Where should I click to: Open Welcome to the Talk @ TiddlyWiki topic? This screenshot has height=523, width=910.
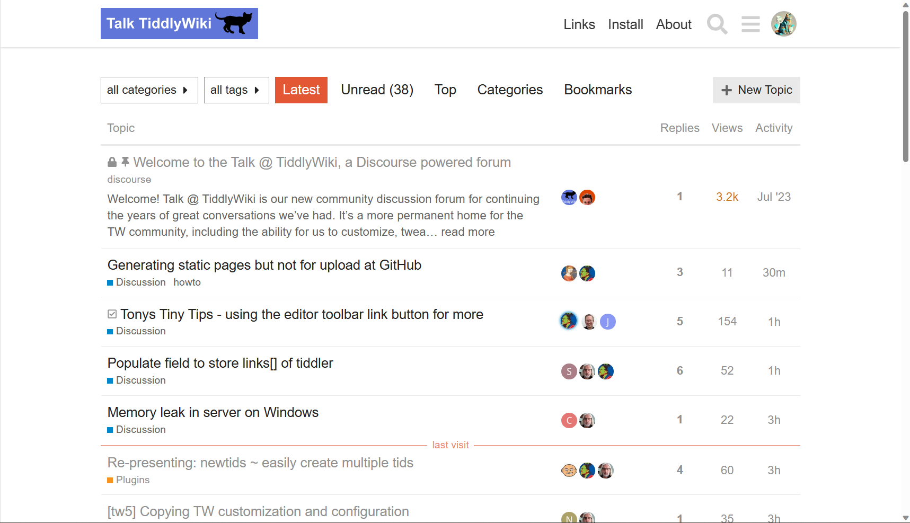(322, 162)
